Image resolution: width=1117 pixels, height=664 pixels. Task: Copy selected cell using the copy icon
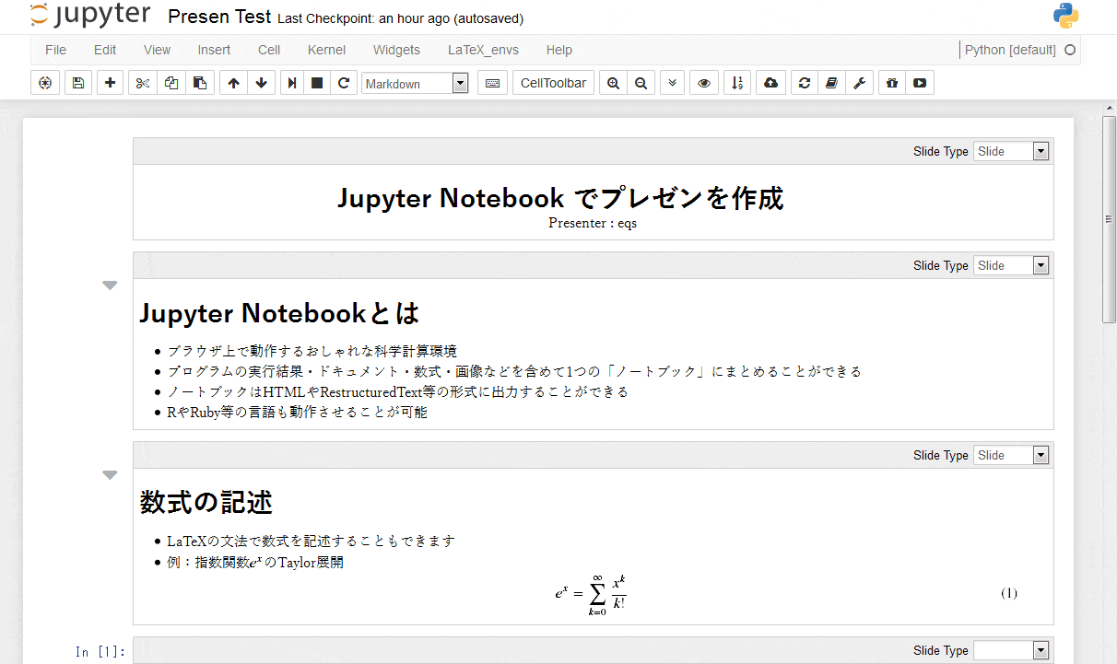(171, 83)
